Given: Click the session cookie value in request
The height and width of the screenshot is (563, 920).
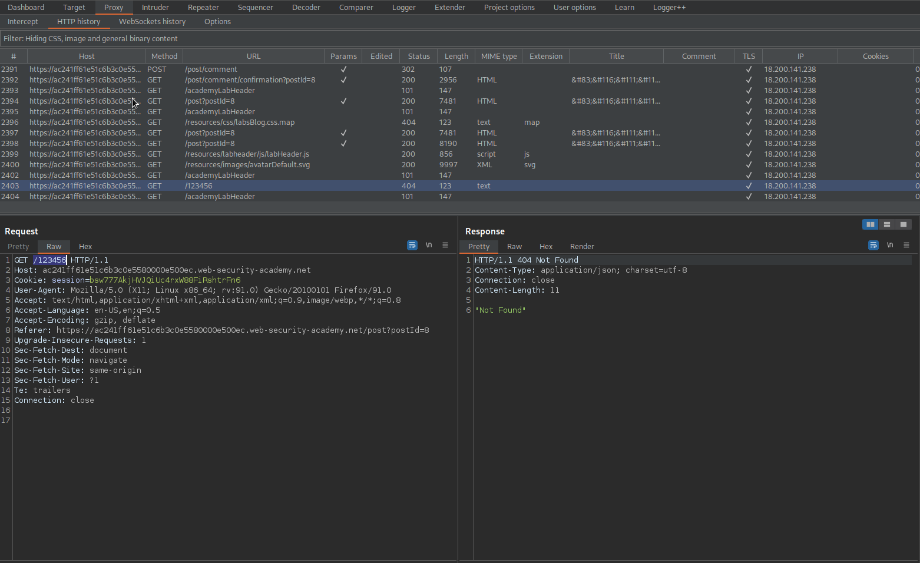Looking at the screenshot, I should pyautogui.click(x=165, y=280).
